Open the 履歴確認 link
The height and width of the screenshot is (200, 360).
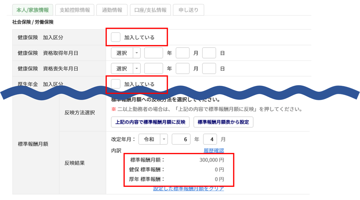click(x=214, y=151)
